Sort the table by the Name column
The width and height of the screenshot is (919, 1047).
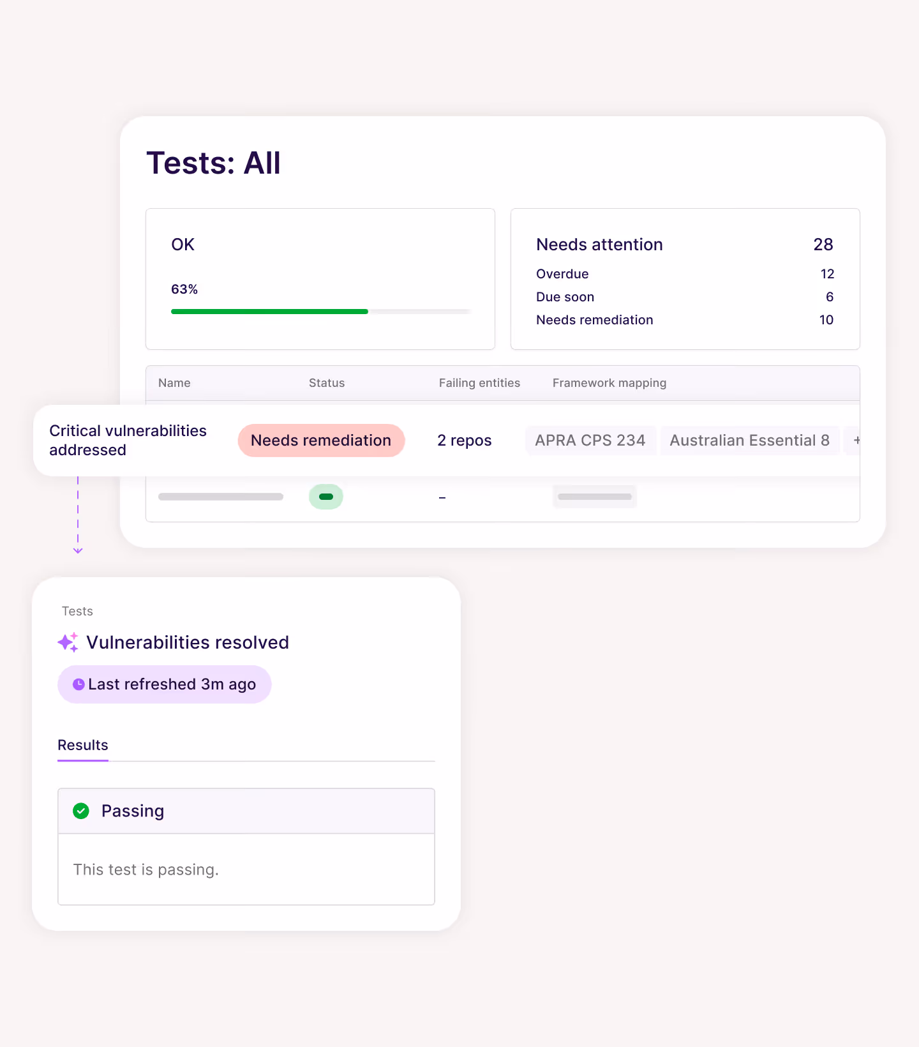click(x=174, y=382)
